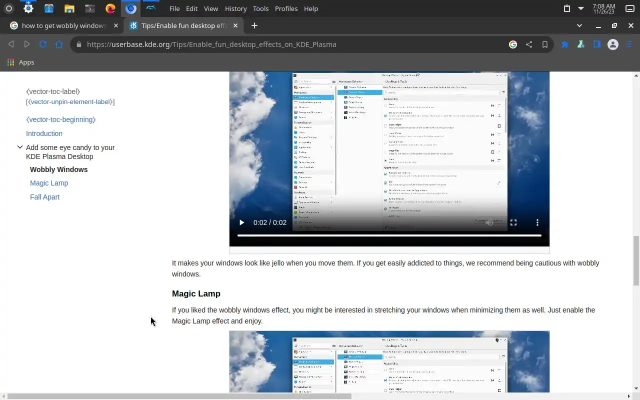Open the extensions puzzle icon
The width and height of the screenshot is (640, 400).
565,44
